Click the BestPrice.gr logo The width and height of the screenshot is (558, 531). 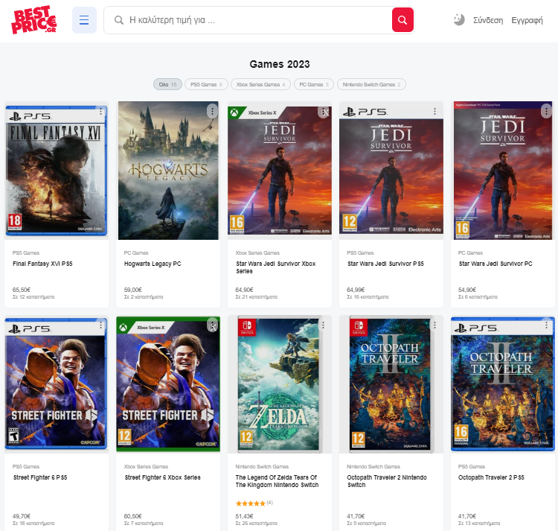(33, 20)
